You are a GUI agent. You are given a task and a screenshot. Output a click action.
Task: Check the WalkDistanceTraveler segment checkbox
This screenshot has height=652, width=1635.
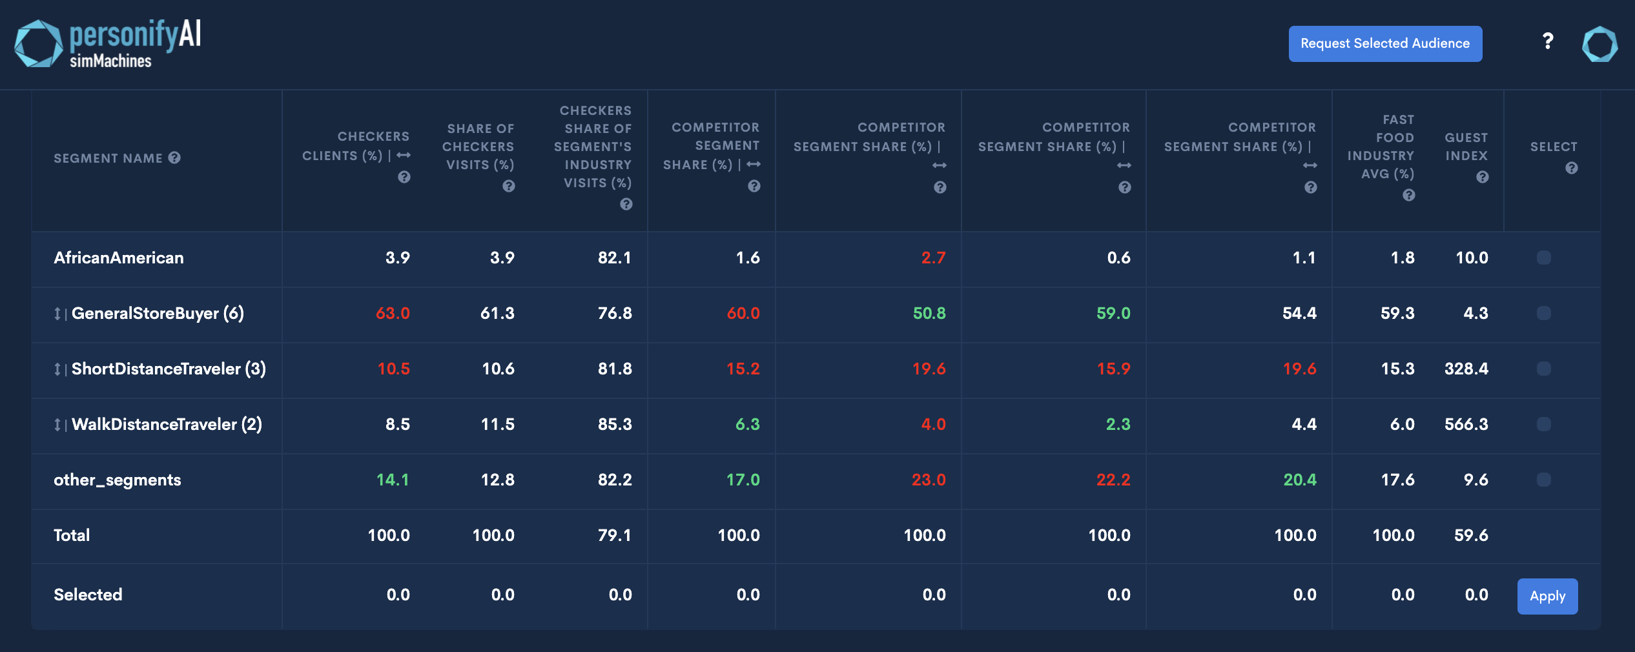click(x=1544, y=424)
